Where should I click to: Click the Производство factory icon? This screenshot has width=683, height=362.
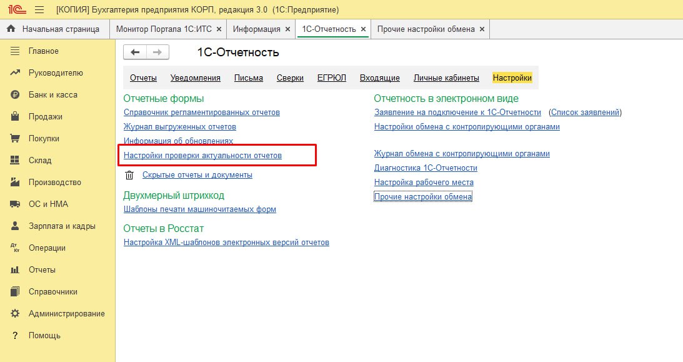point(15,182)
